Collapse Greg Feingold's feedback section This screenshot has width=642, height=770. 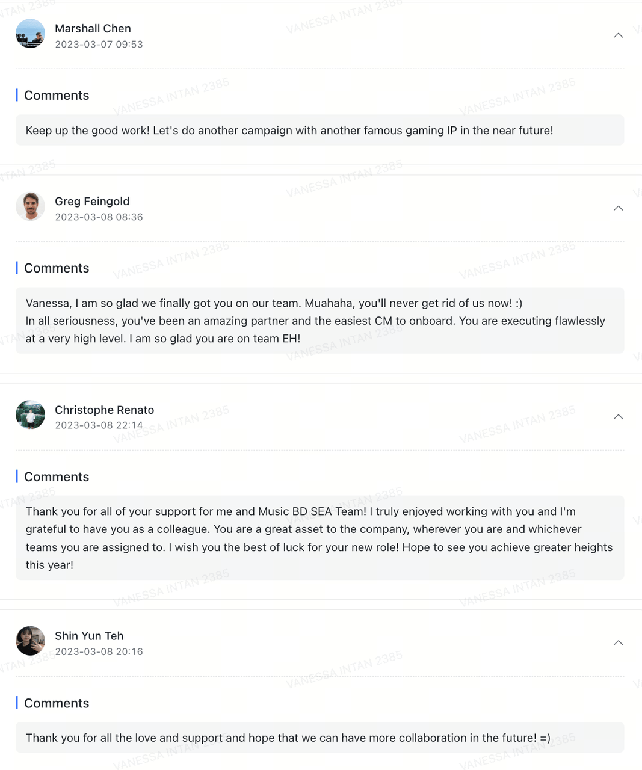(x=618, y=208)
